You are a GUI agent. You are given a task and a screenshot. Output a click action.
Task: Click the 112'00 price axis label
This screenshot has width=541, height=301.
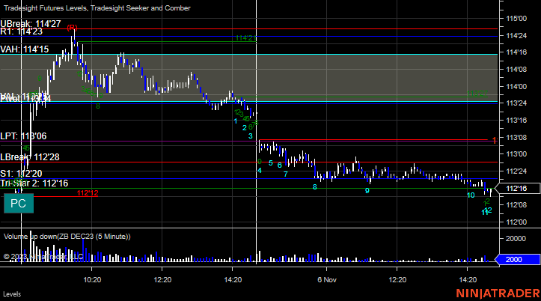[516, 222]
